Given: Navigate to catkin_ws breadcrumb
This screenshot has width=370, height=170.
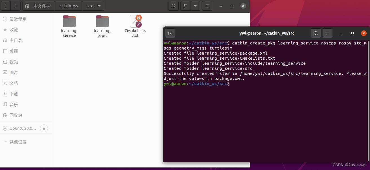Looking at the screenshot, I should (69, 6).
